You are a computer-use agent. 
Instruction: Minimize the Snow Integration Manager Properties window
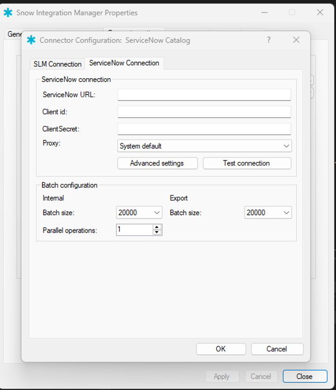coord(264,12)
